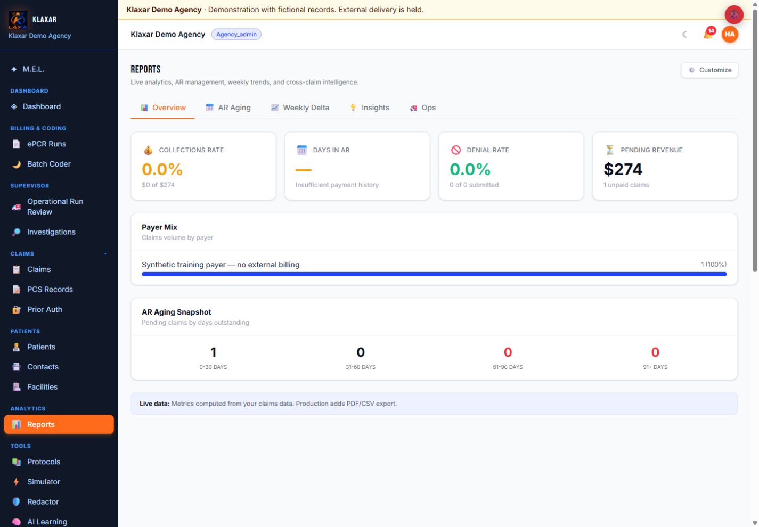Open ePCR Runs document icon
Image resolution: width=759 pixels, height=527 pixels.
pos(17,144)
